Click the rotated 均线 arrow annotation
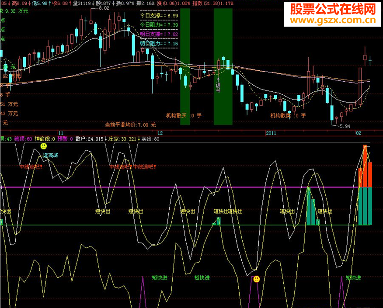 click(x=218, y=85)
